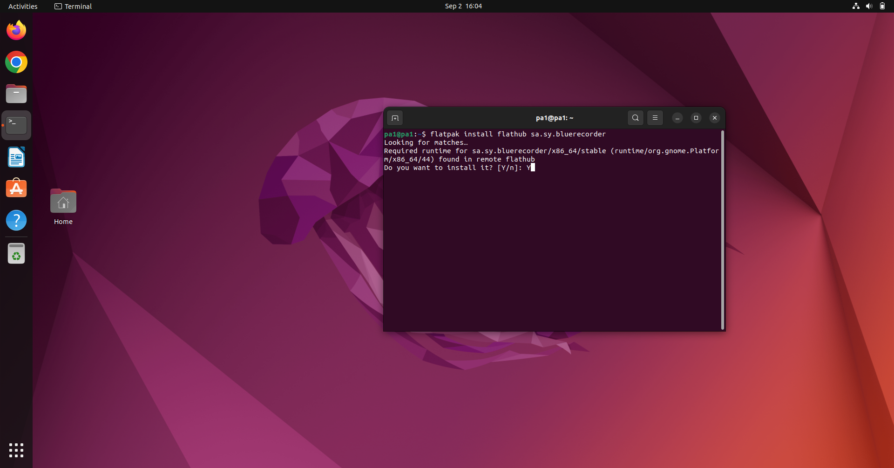Launch Google Chrome from the dock

16,61
